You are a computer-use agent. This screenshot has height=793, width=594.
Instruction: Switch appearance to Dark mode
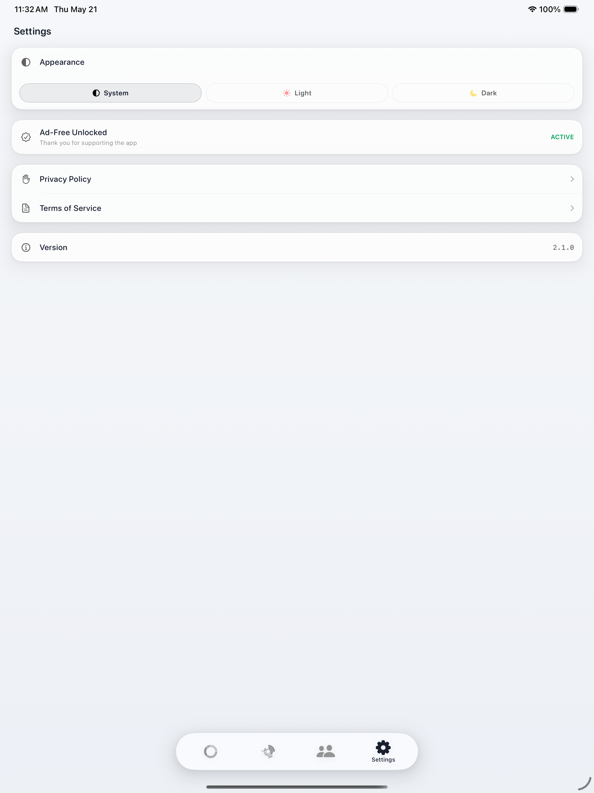[483, 93]
